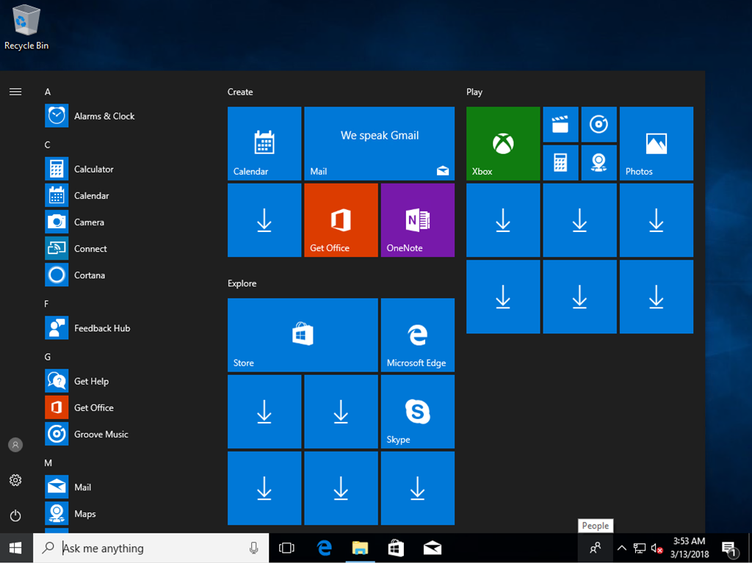Open Action Center from the taskbar
This screenshot has height=563, width=752.
point(729,548)
